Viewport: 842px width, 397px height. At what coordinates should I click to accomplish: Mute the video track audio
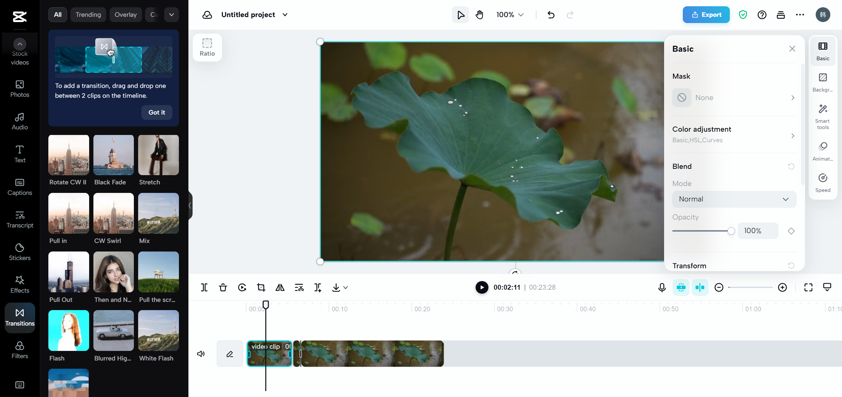coord(201,354)
